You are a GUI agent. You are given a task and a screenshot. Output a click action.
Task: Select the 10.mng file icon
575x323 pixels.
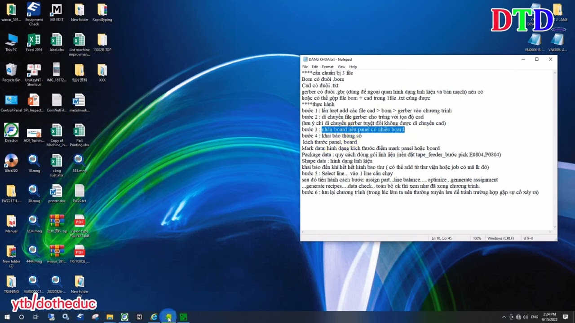(34, 164)
